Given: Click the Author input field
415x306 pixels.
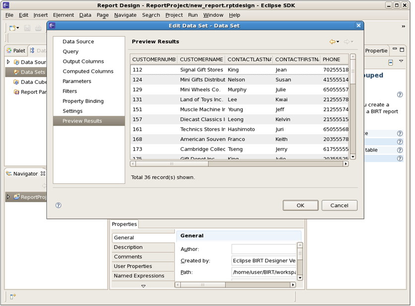Looking at the screenshot, I should (264, 249).
